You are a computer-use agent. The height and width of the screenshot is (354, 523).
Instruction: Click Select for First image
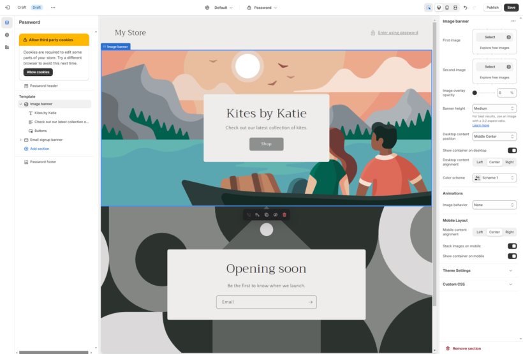490,37
